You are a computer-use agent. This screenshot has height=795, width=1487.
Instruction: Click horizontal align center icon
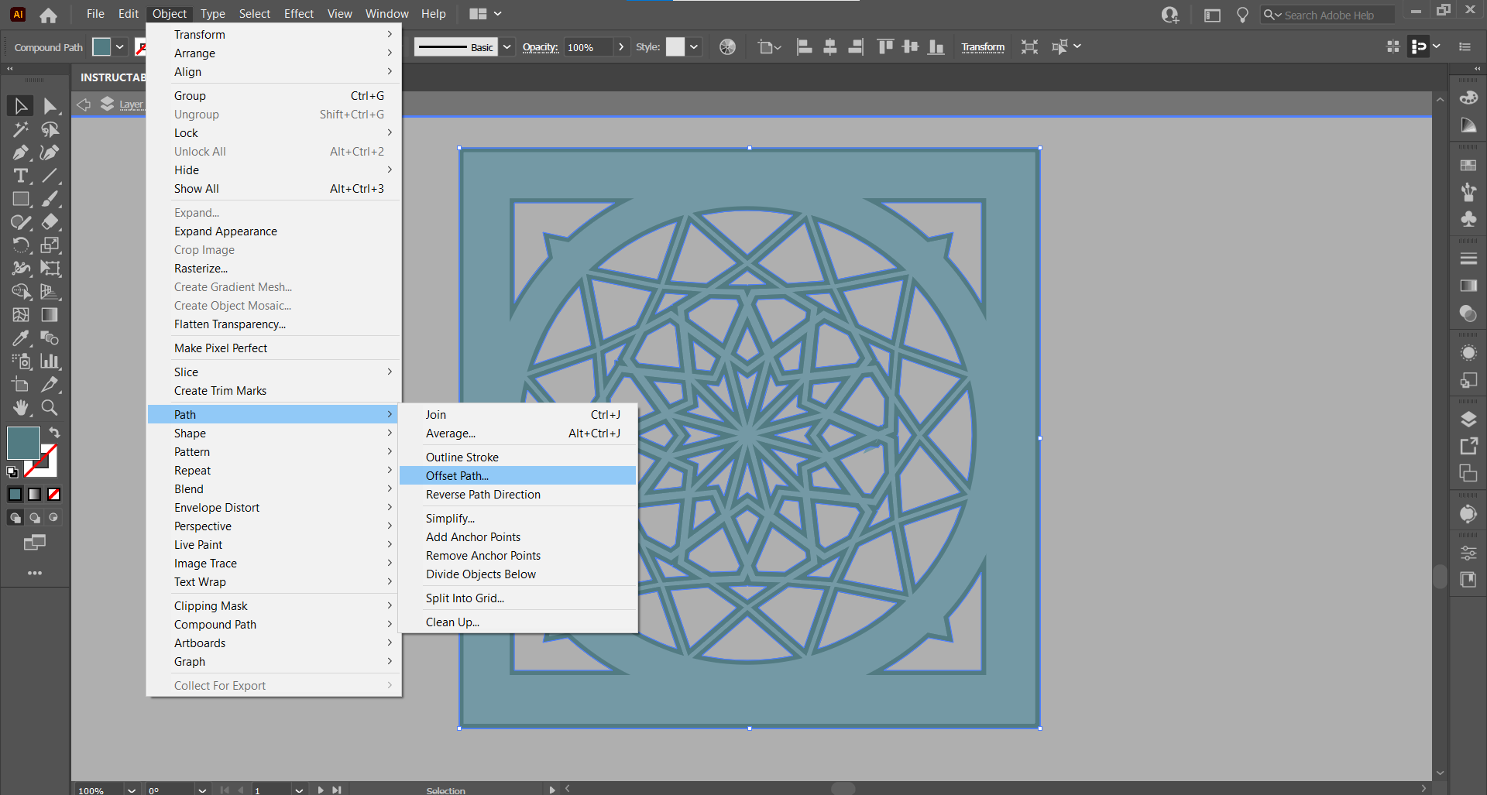(x=829, y=47)
